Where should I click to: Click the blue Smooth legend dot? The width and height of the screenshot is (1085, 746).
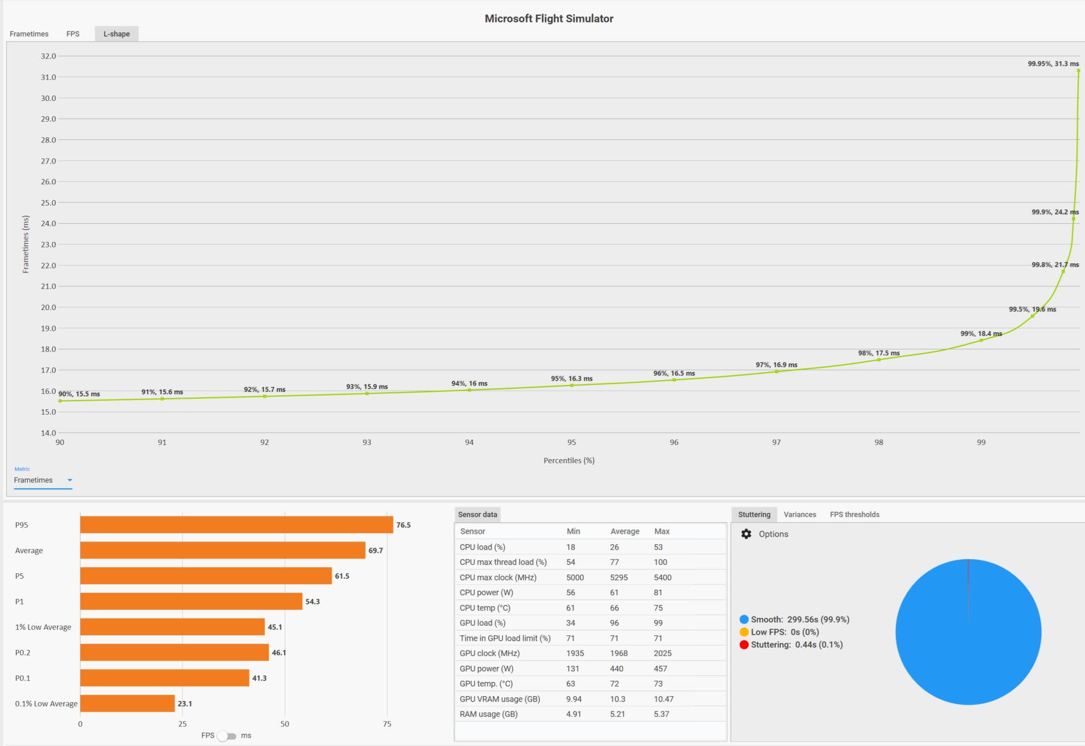pos(744,620)
